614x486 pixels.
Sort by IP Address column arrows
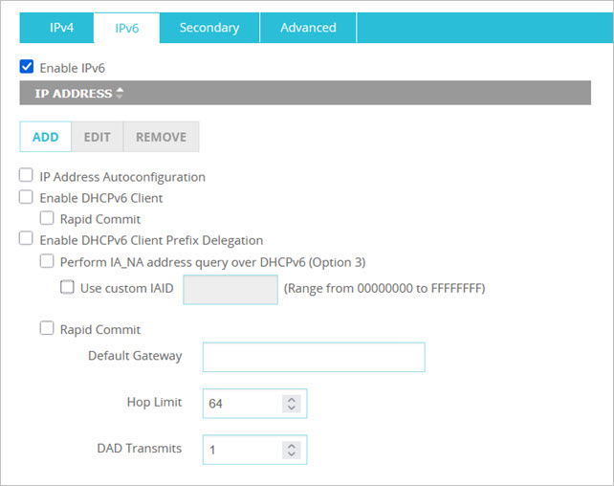click(120, 93)
